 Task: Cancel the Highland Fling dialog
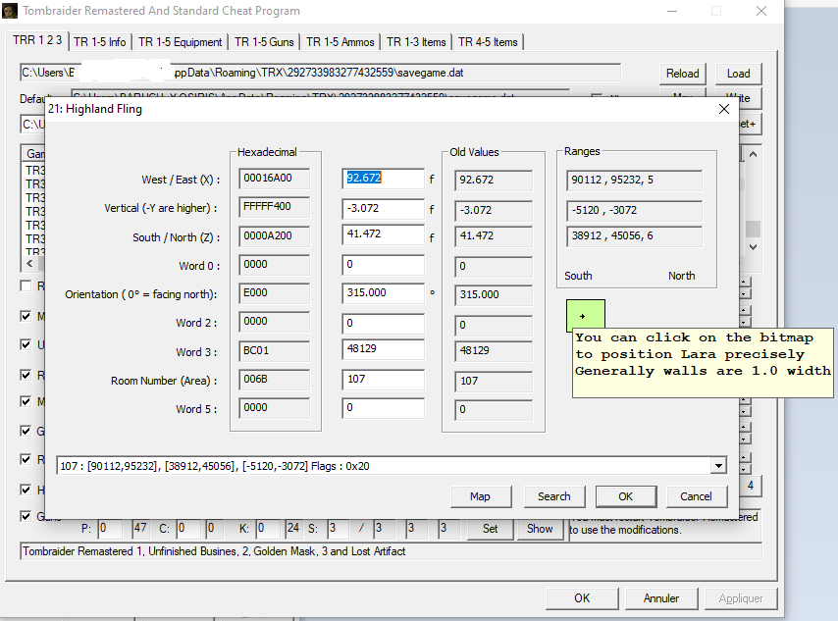(697, 496)
